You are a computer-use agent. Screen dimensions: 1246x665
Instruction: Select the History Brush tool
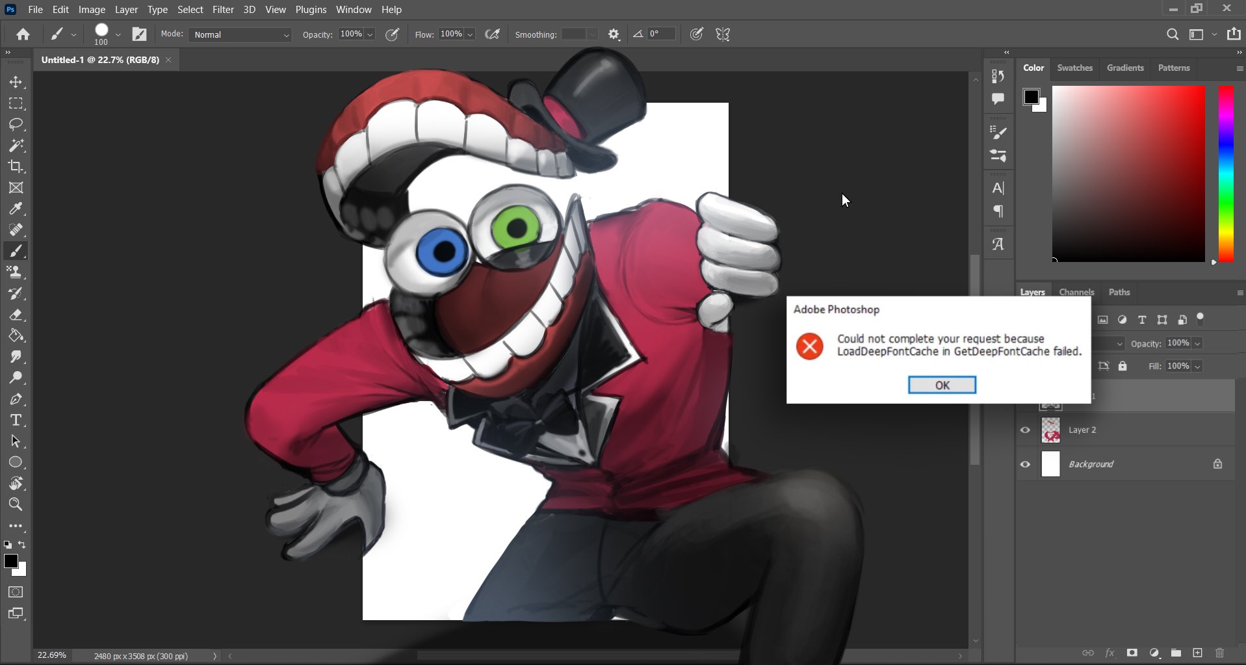(16, 293)
